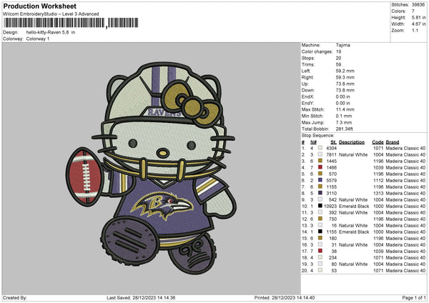429x303 pixels.
Task: Select the Max Jump value 7.3 mm
Action: pos(344,122)
